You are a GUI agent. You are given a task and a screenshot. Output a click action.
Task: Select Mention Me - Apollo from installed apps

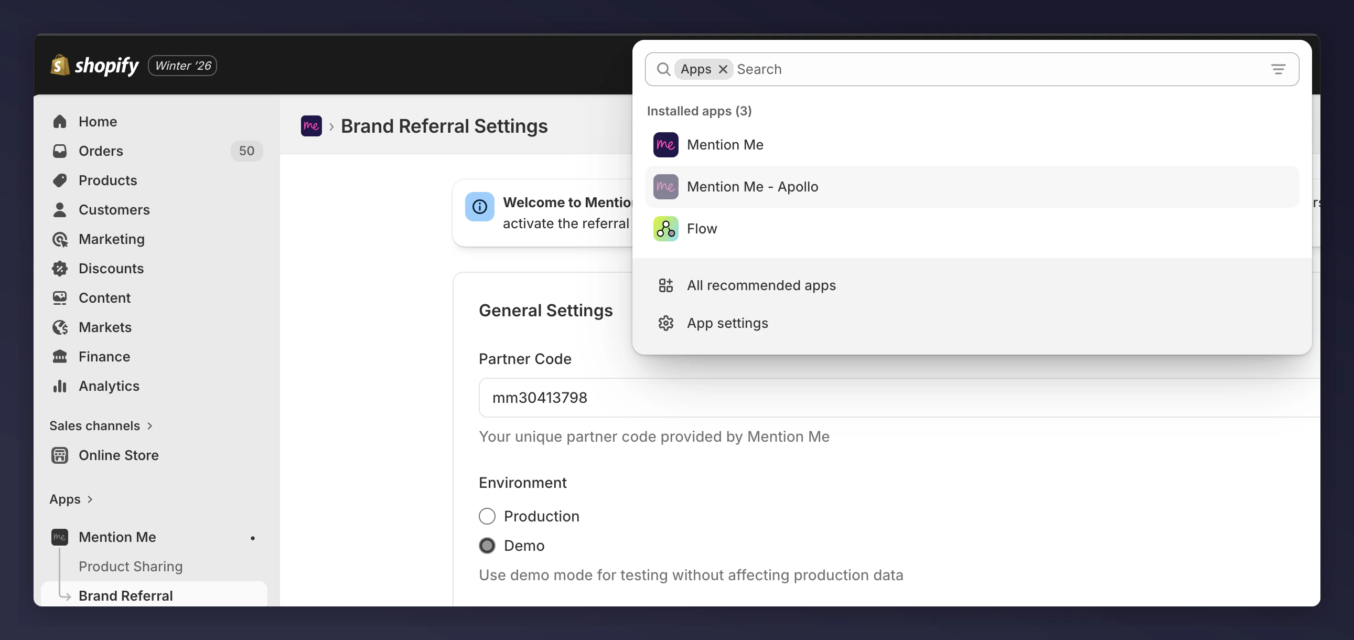pyautogui.click(x=972, y=187)
